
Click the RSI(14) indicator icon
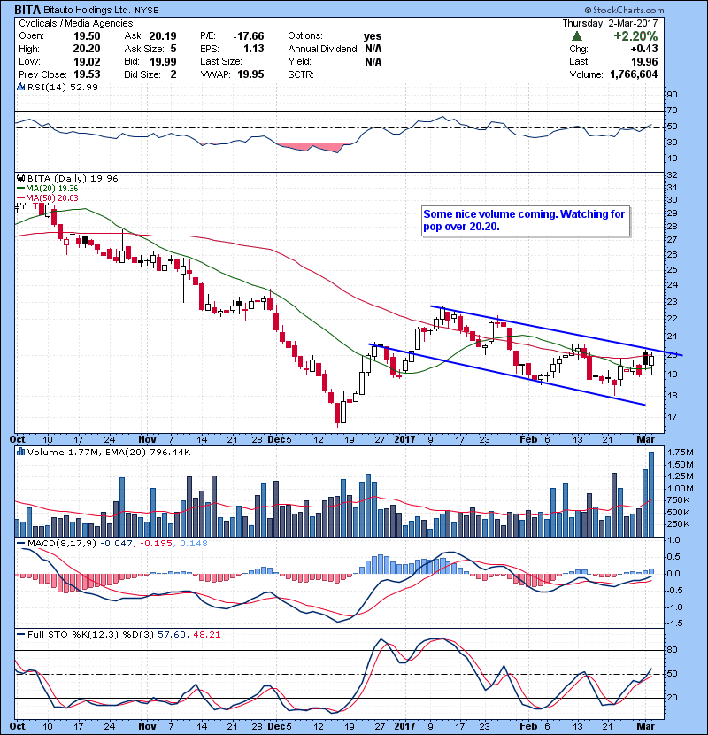coord(20,87)
